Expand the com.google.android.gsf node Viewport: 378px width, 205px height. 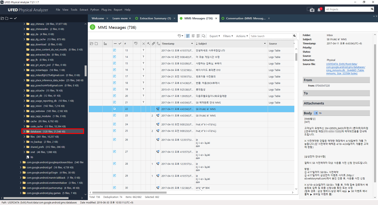20,167
